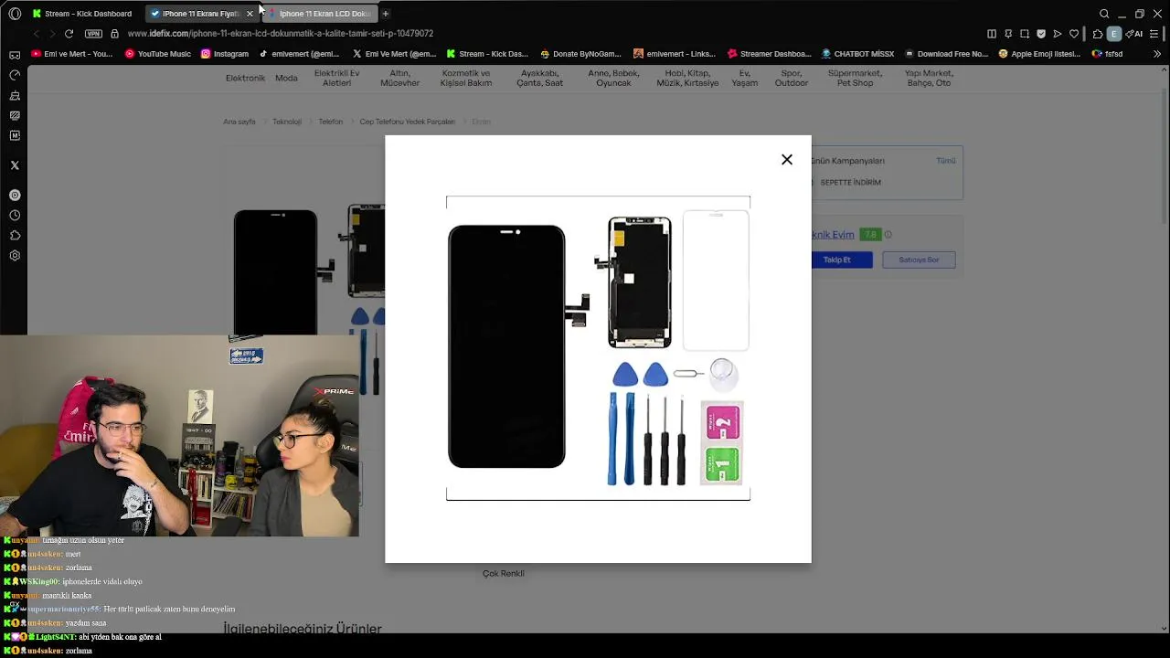Open the M sidebar icon

coord(15,135)
